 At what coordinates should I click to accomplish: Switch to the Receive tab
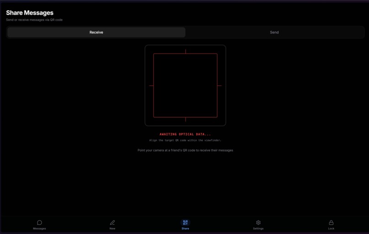tap(96, 32)
